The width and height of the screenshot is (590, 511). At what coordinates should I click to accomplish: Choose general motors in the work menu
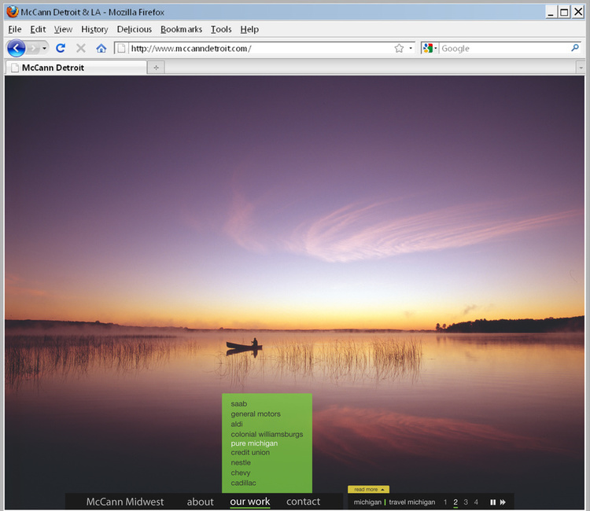coord(256,414)
